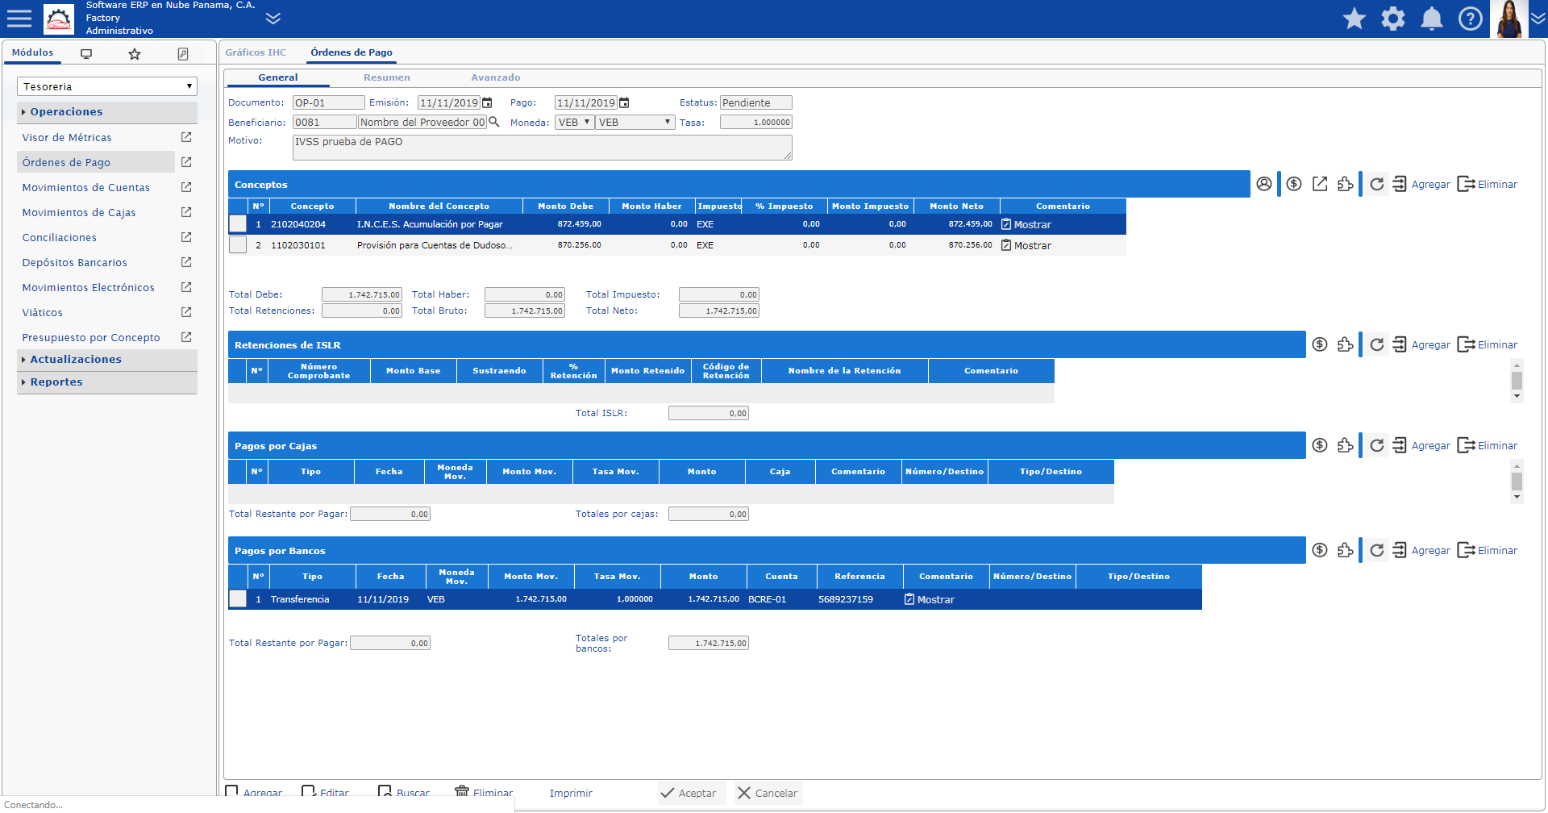Viewport: 1548px width, 813px height.
Task: Open Movimientos de Cuentas in new window
Action: point(186,187)
